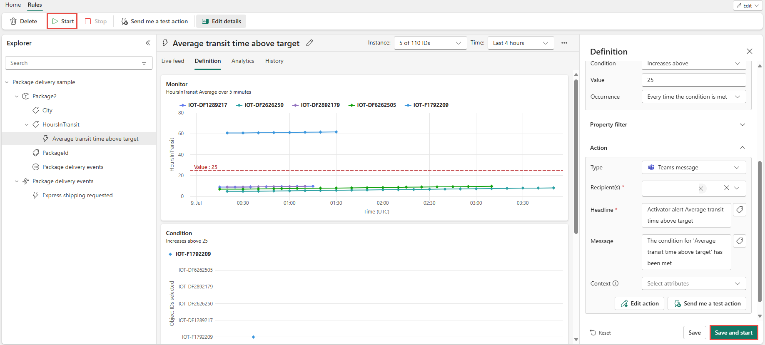The height and width of the screenshot is (345, 765).
Task: Expand the Property filter section
Action: [742, 124]
